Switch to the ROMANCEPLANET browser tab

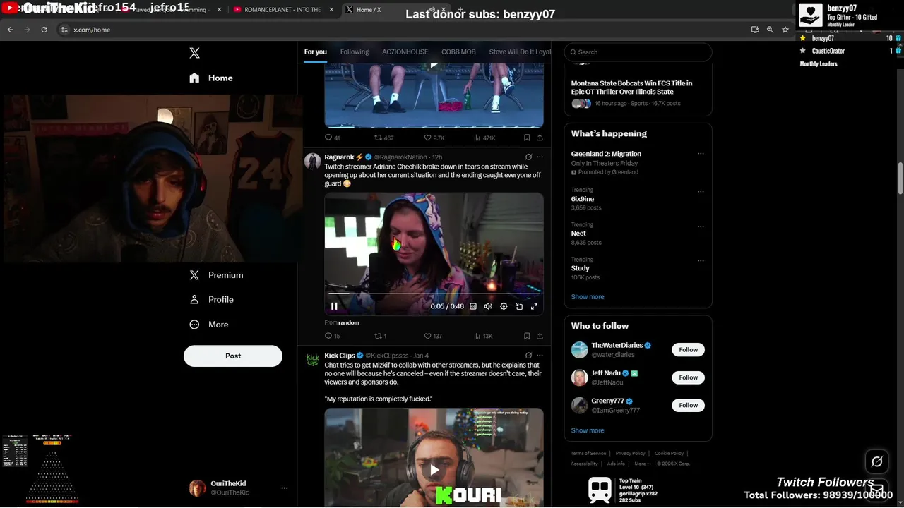(x=282, y=10)
